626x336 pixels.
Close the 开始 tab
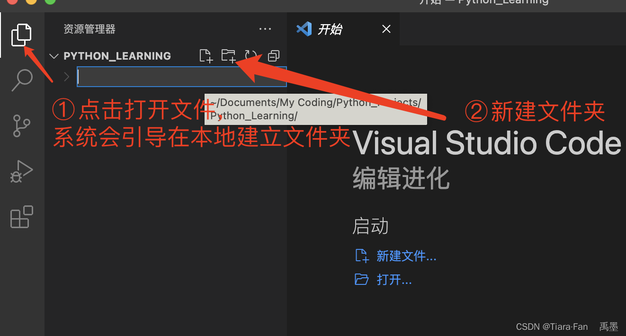click(386, 29)
